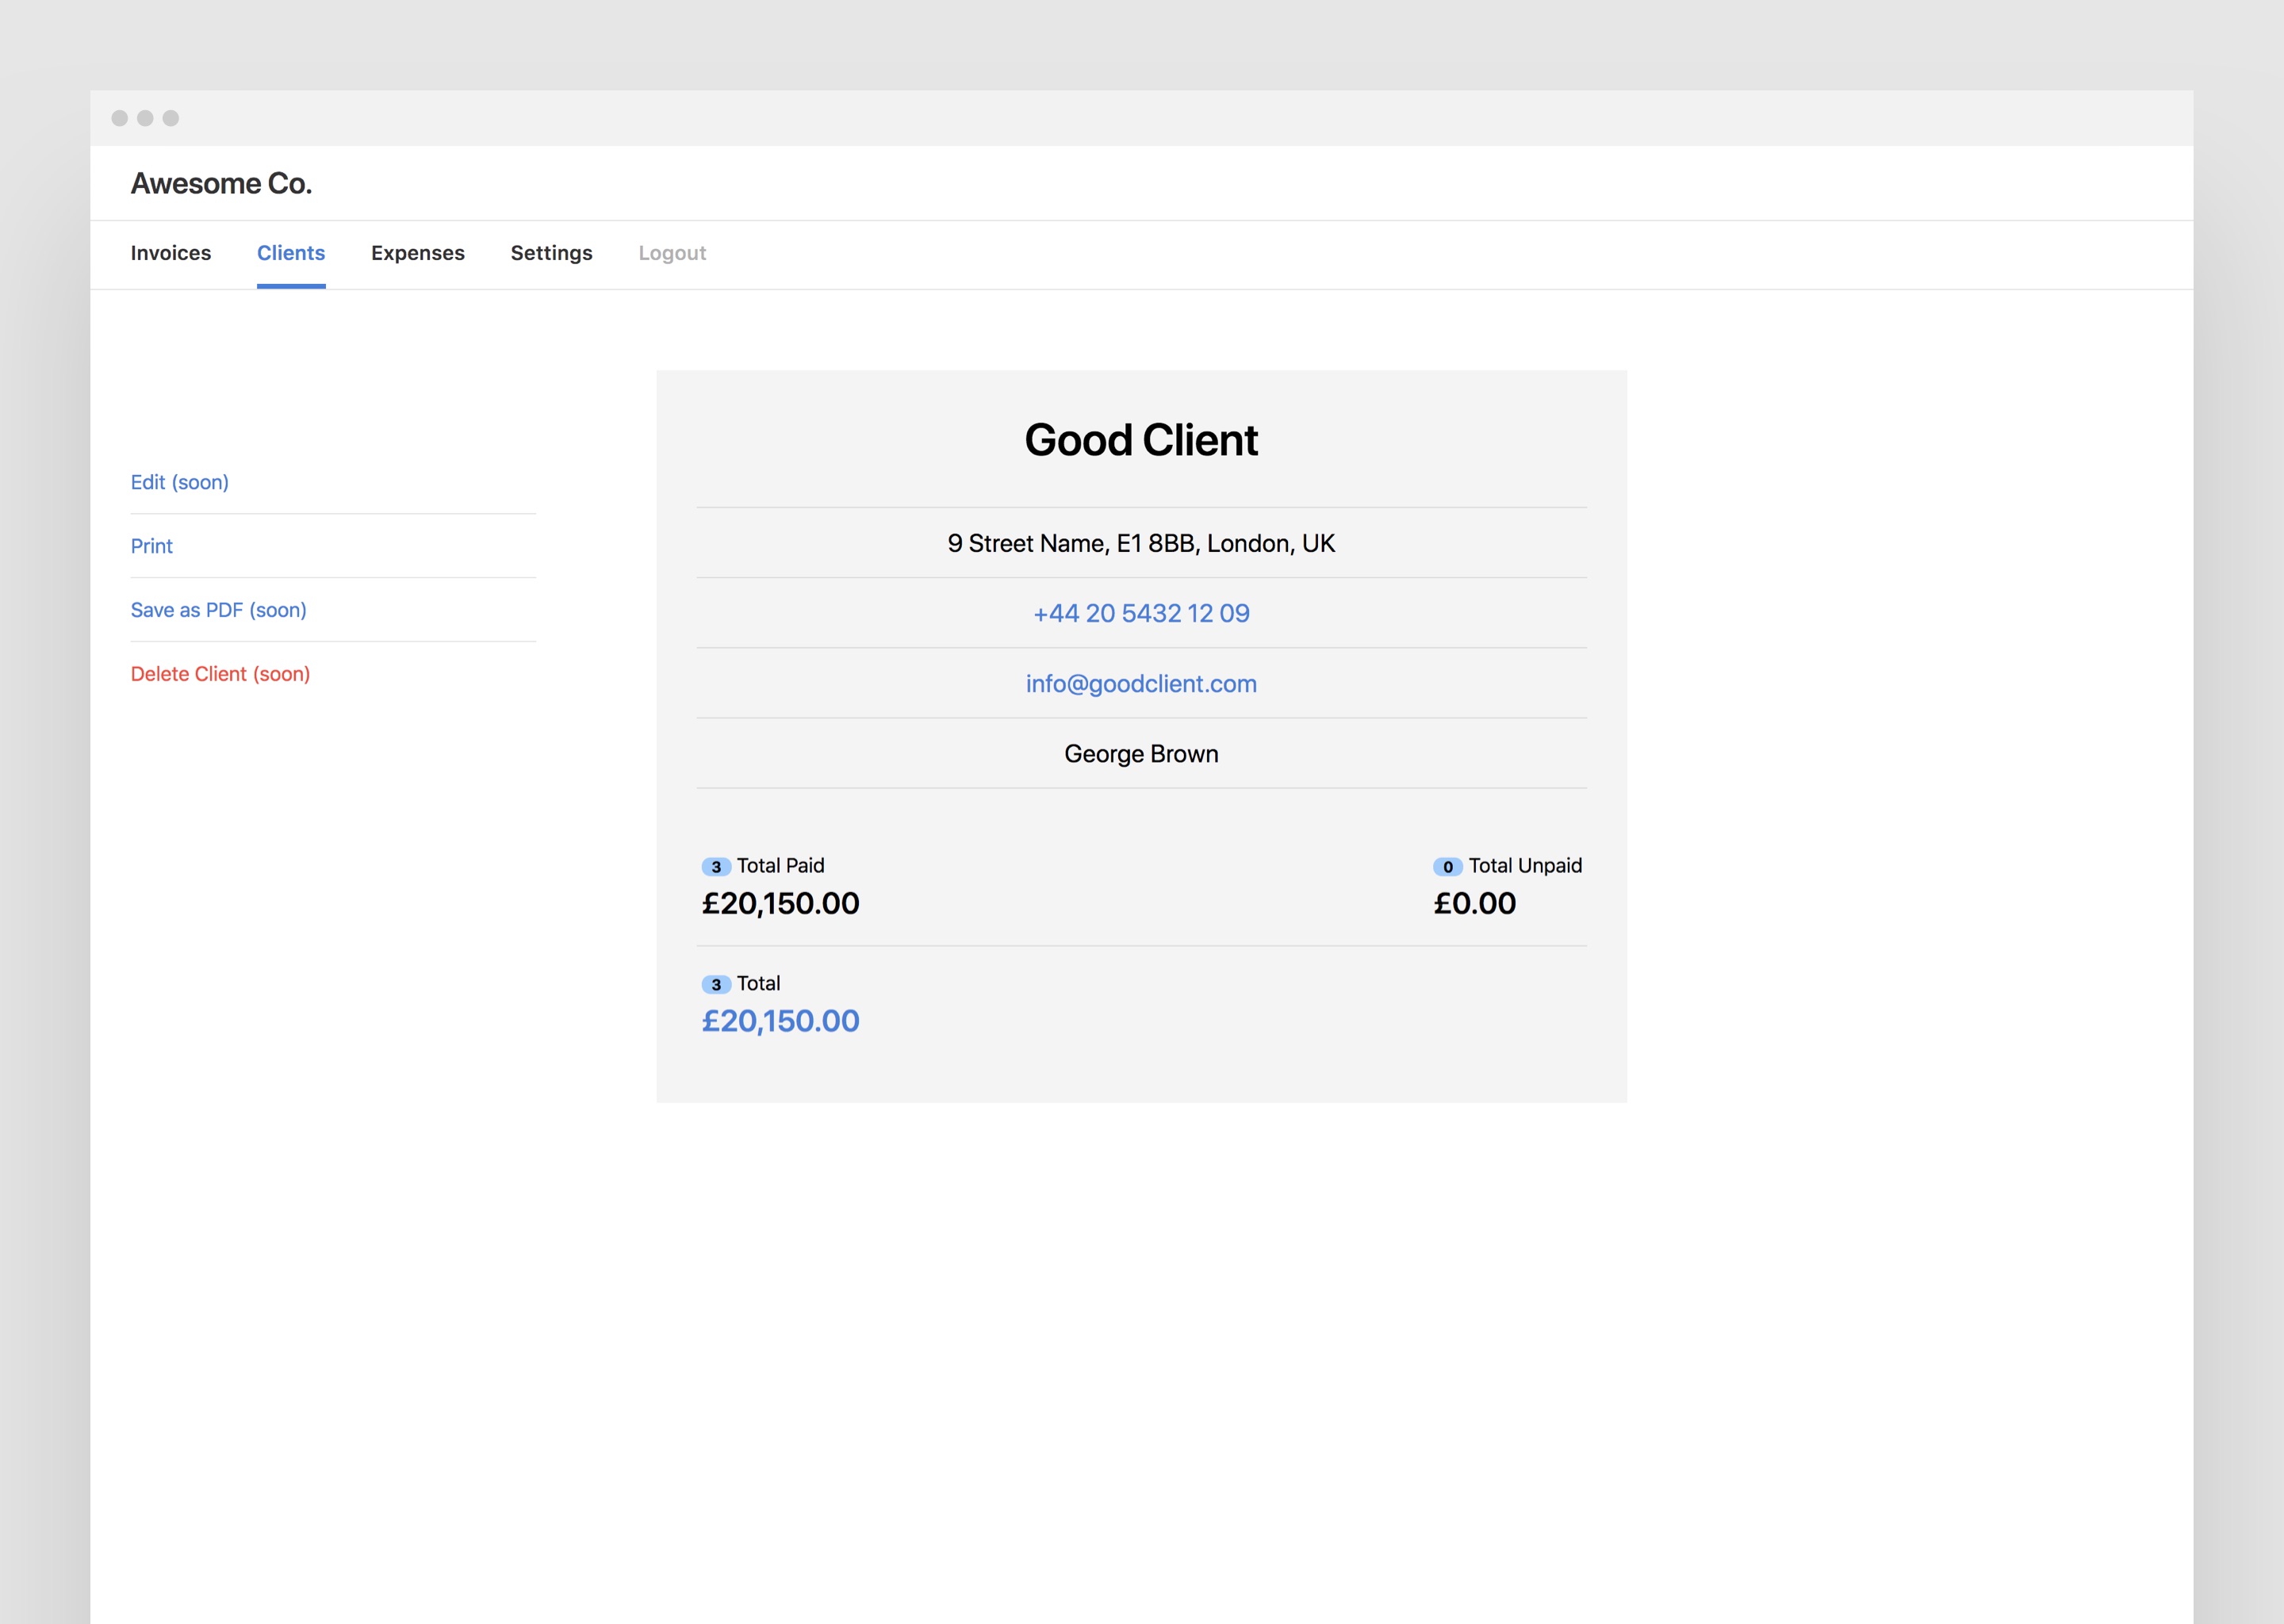Click the Good Client heading
This screenshot has width=2284, height=1624.
(1141, 440)
